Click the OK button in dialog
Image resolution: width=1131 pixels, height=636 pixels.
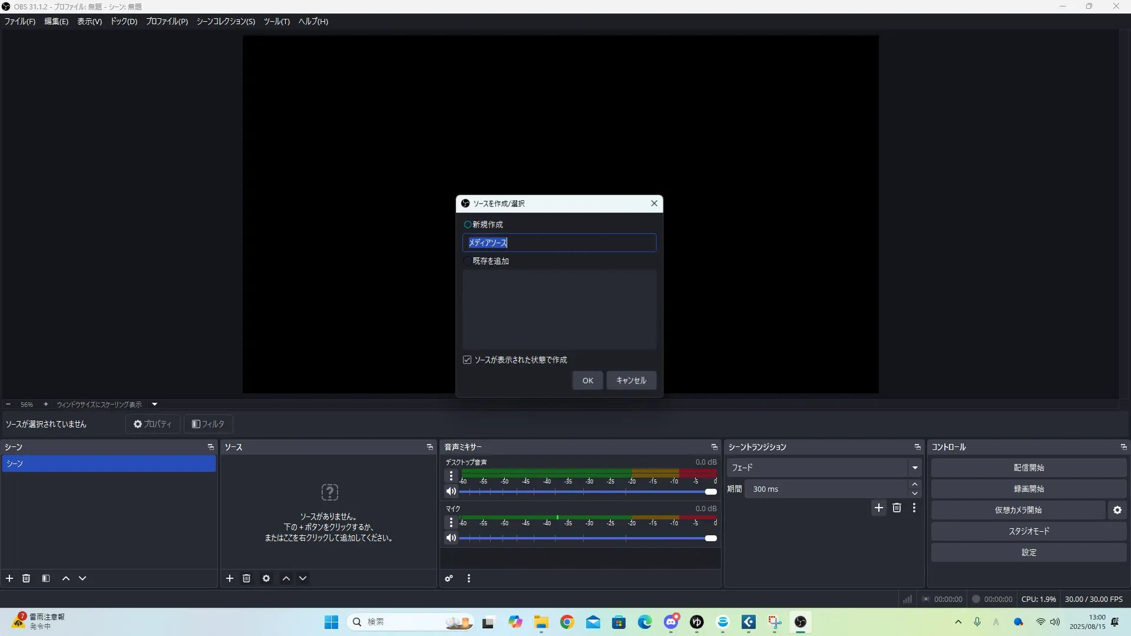pyautogui.click(x=587, y=380)
